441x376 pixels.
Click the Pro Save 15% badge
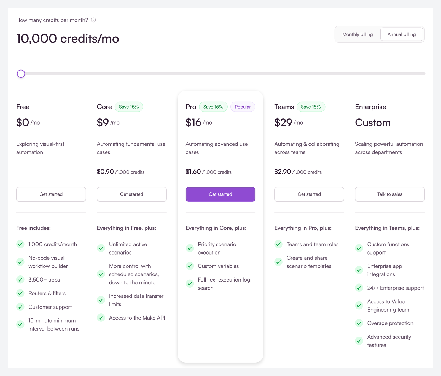click(x=213, y=107)
